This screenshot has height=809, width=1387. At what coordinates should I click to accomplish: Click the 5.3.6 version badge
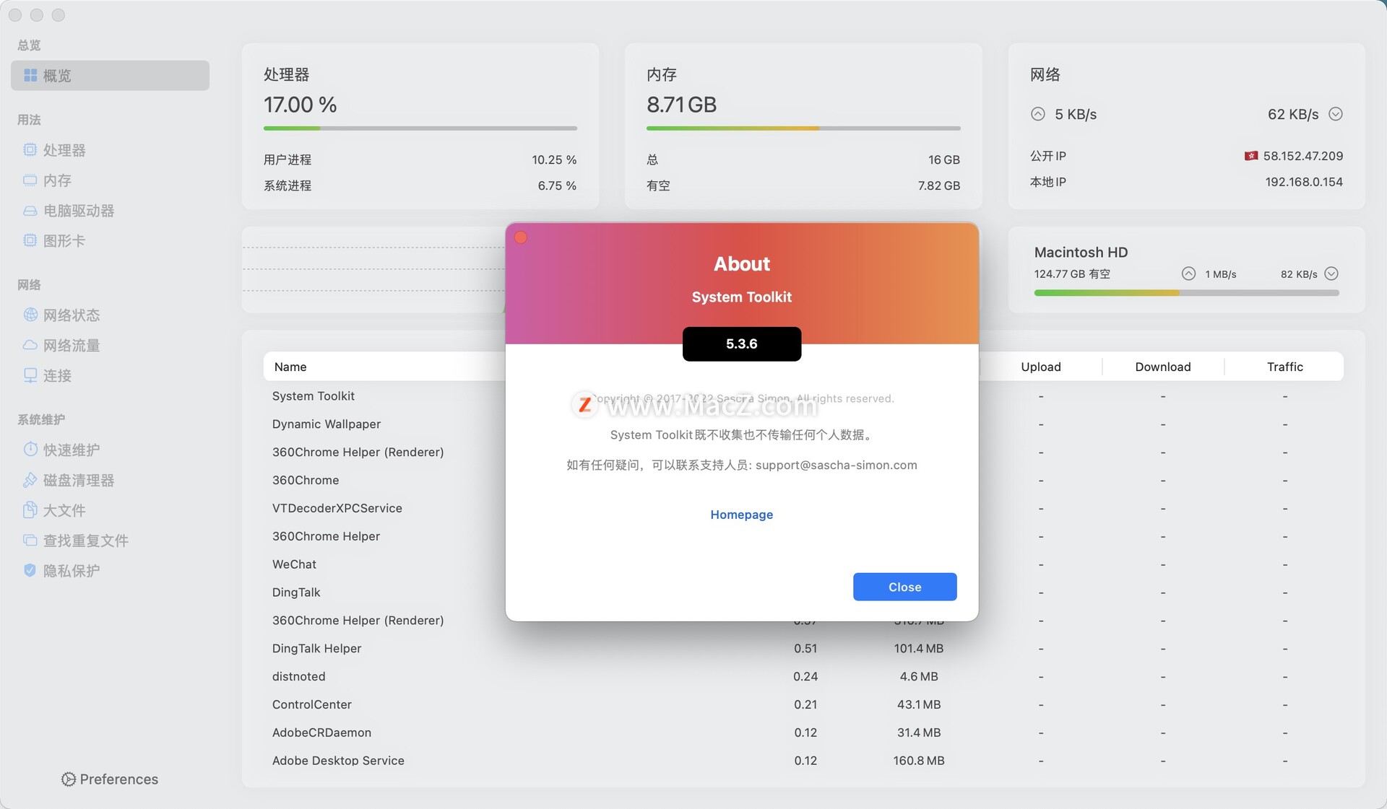coord(742,344)
